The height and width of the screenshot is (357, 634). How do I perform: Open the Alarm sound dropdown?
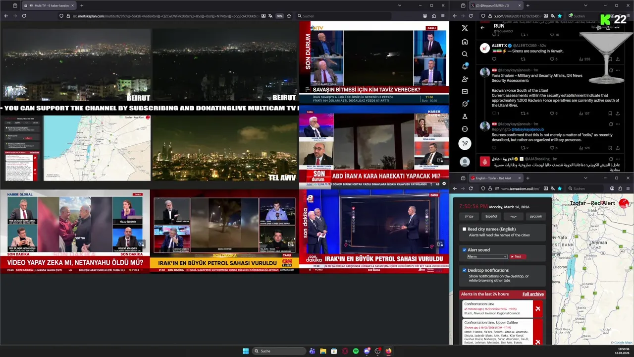487,256
